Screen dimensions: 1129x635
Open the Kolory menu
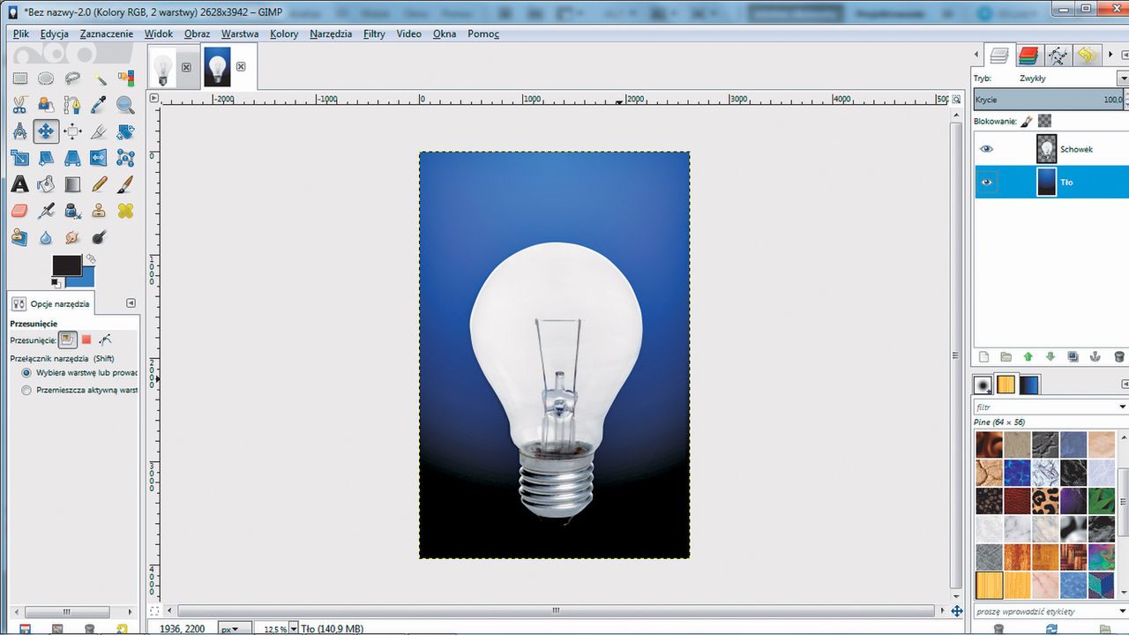[284, 34]
